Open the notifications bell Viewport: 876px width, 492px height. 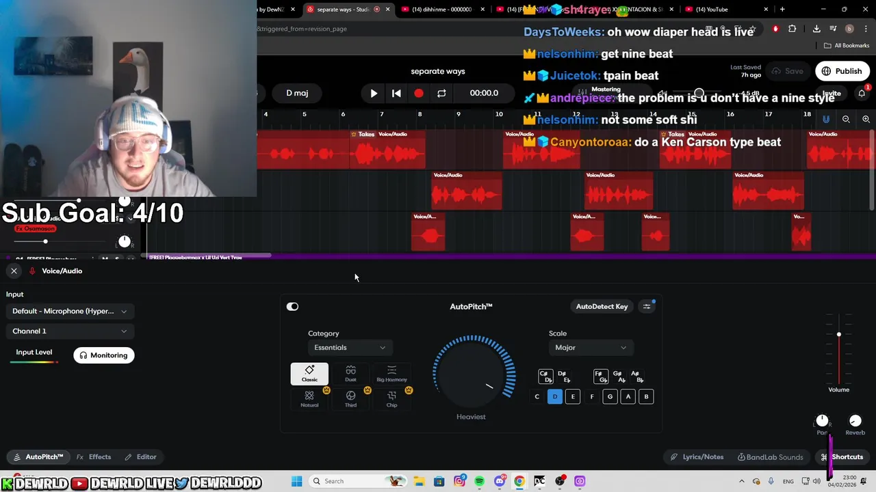862,93
